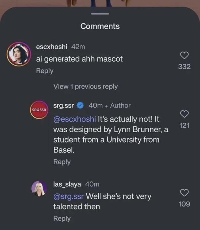View the 332 likes count on escxhoshi's comment
The width and height of the screenshot is (200, 230).
pos(184,67)
